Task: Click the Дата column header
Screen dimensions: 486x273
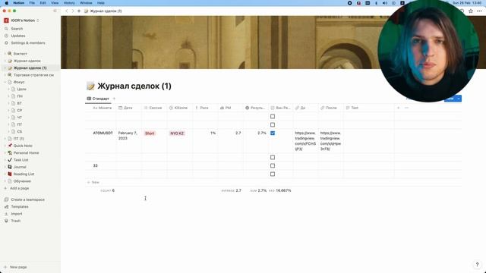Action: 128,108
